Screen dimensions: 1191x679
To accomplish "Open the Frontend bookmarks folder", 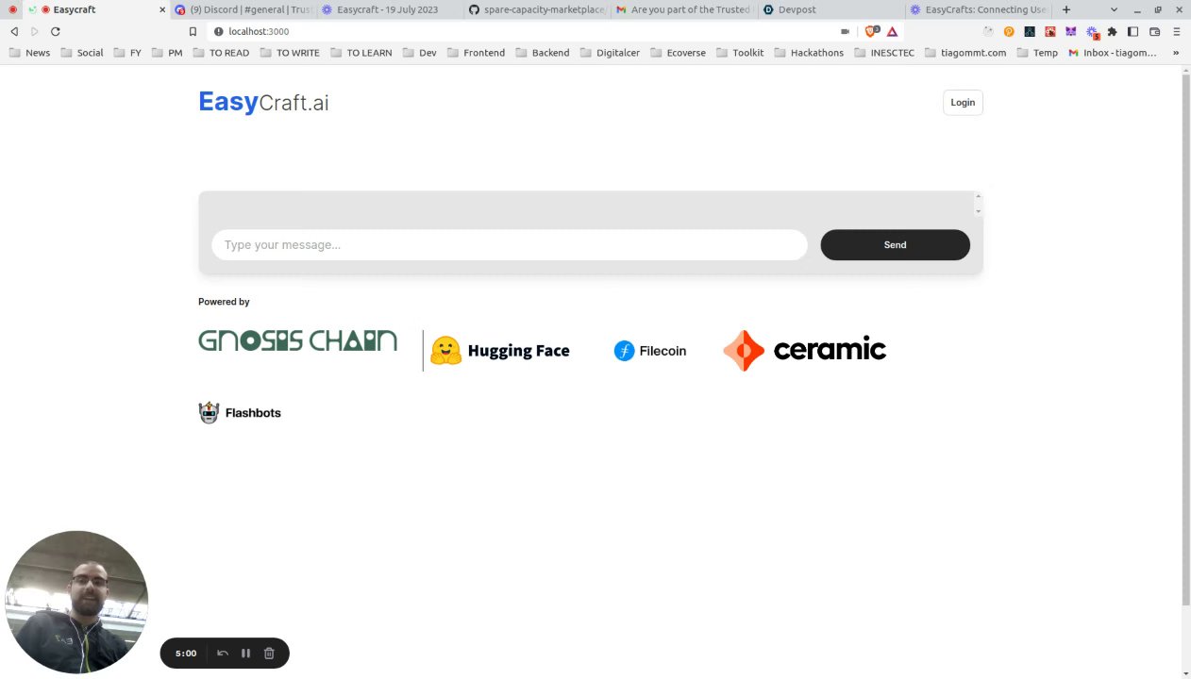I will pyautogui.click(x=476, y=53).
